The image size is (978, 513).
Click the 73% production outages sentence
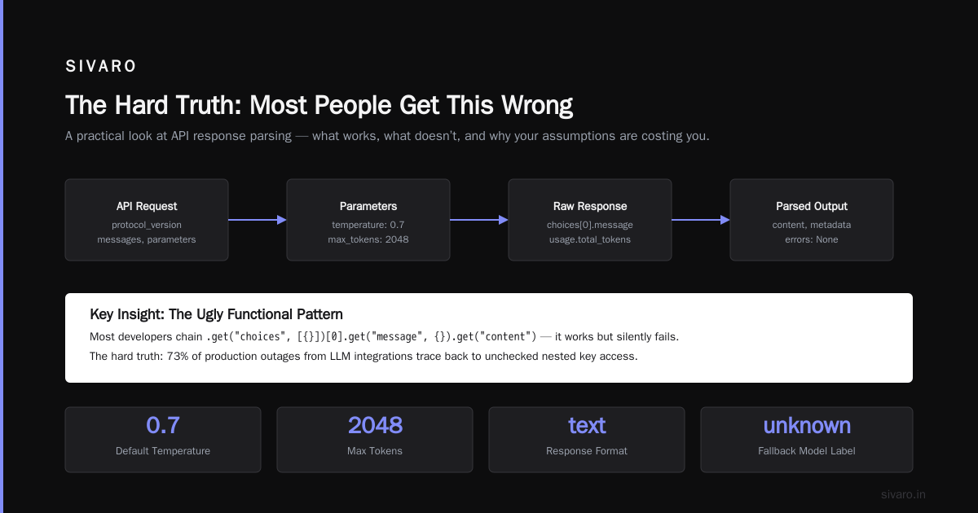[x=363, y=357]
